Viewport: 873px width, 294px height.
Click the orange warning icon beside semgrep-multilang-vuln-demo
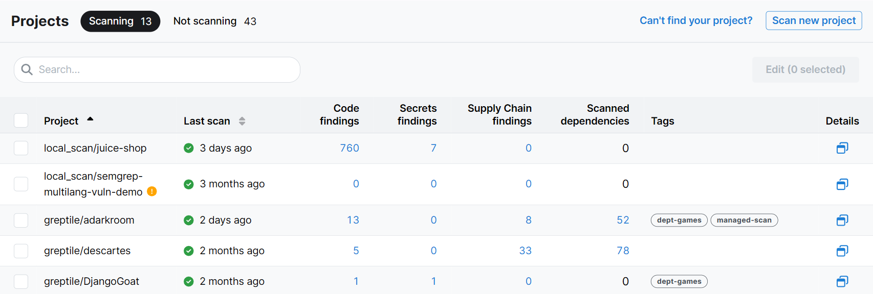coord(152,191)
